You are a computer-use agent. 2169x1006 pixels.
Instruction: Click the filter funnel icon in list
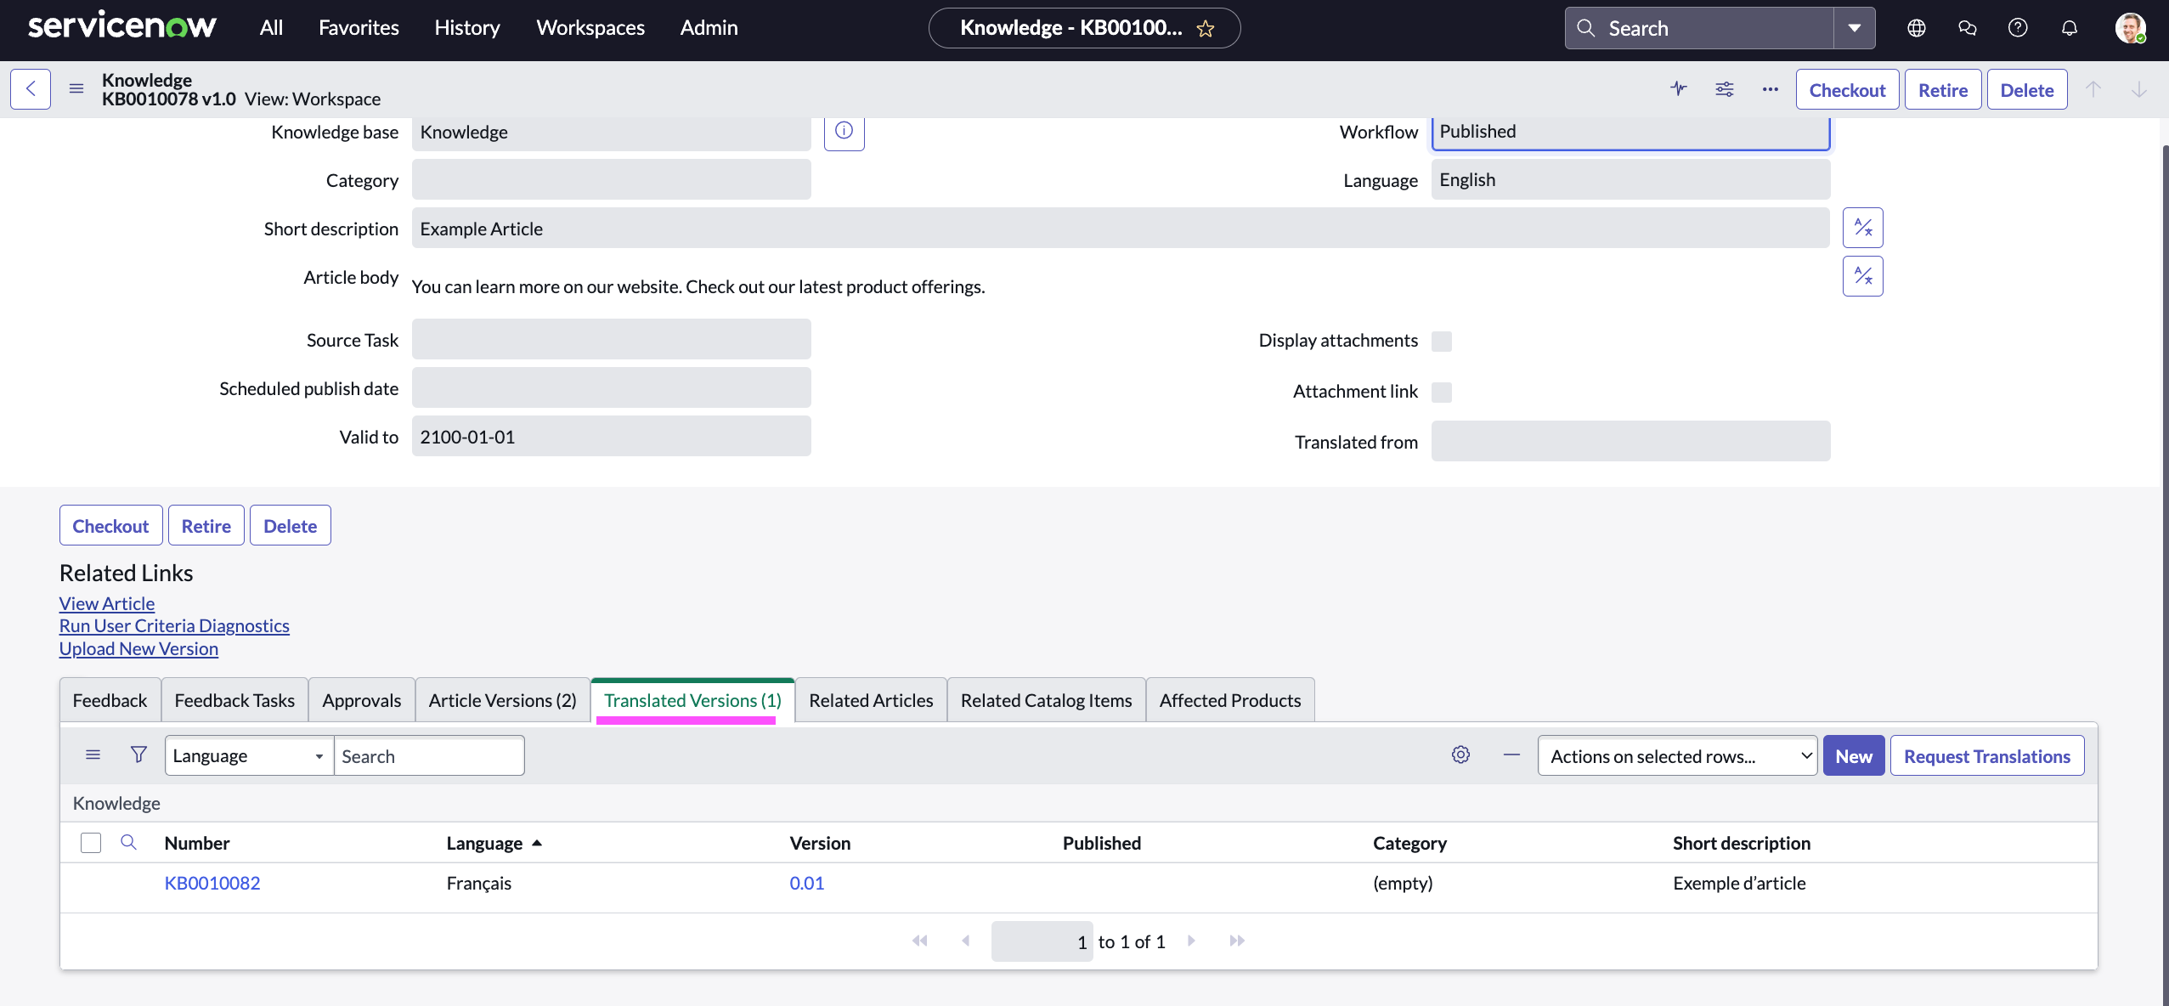click(138, 754)
